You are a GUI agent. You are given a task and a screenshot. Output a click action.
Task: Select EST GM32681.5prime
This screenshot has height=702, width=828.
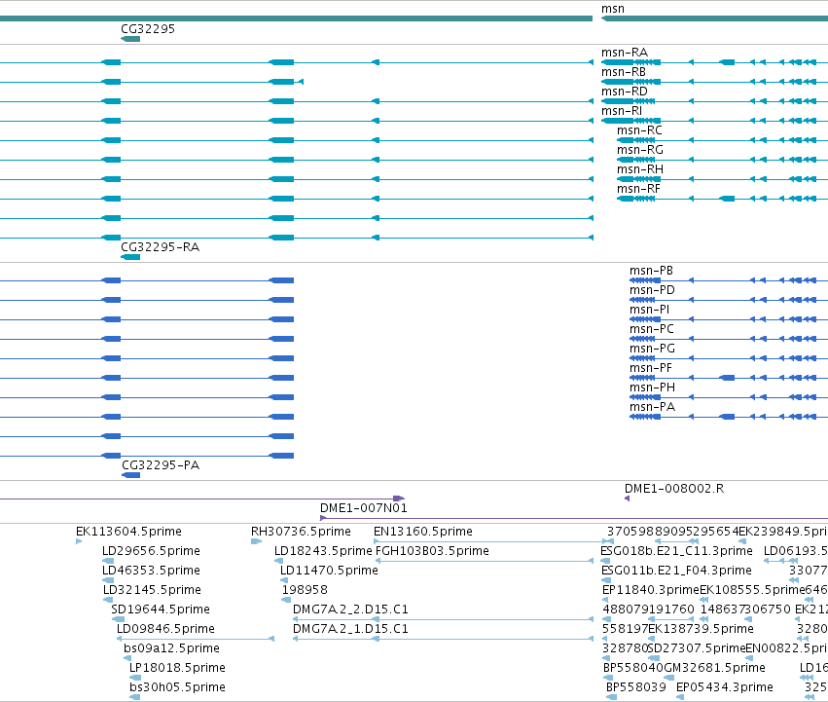pos(714,668)
